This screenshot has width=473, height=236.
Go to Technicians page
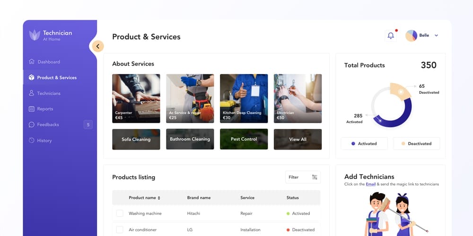pyautogui.click(x=49, y=93)
